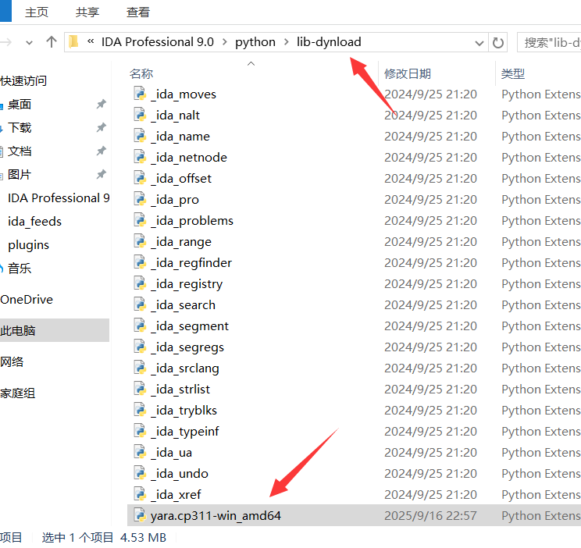Click the up-directory arrow icon
This screenshot has height=548, width=581.
[52, 42]
